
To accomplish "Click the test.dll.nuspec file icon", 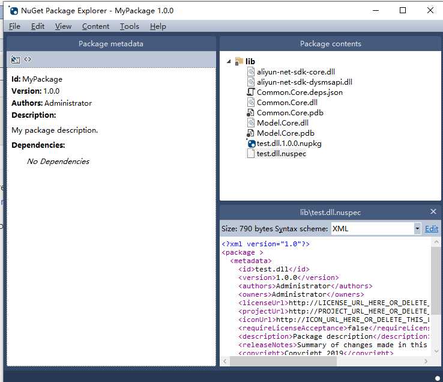I will 250,154.
